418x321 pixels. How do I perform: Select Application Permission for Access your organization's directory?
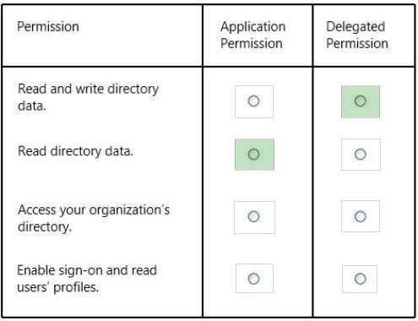pyautogui.click(x=253, y=216)
